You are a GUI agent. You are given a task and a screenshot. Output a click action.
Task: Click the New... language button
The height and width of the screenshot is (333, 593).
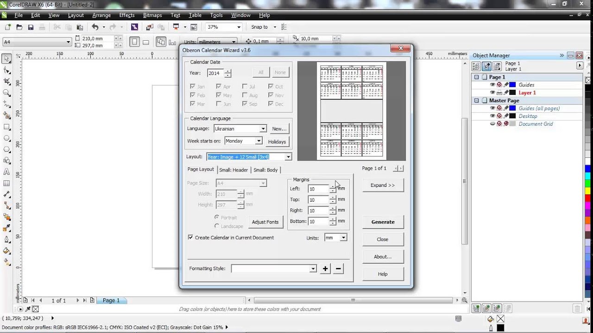tap(279, 129)
